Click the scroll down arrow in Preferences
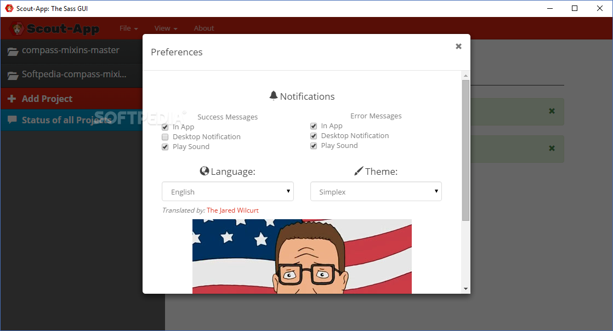Screen dimensions: 613x331 tap(466, 289)
